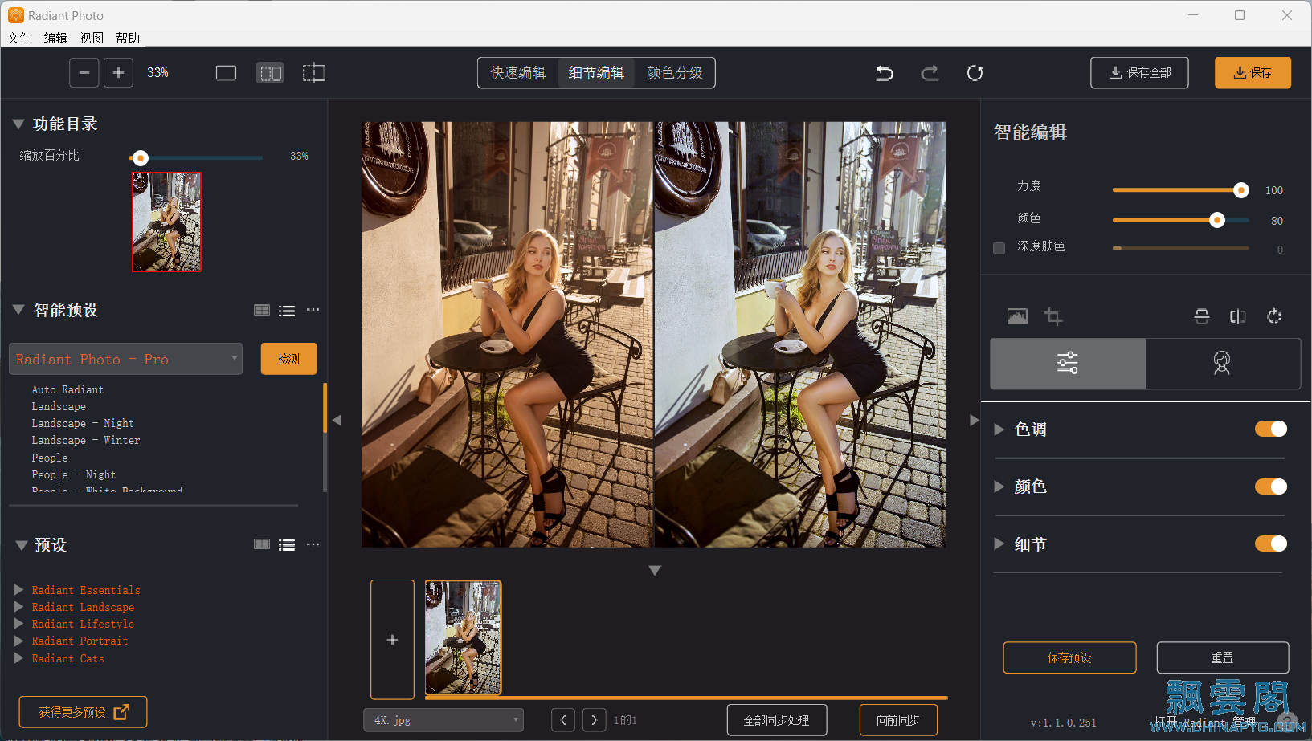
Task: Collapse the 功能目录 section
Action: pos(18,124)
